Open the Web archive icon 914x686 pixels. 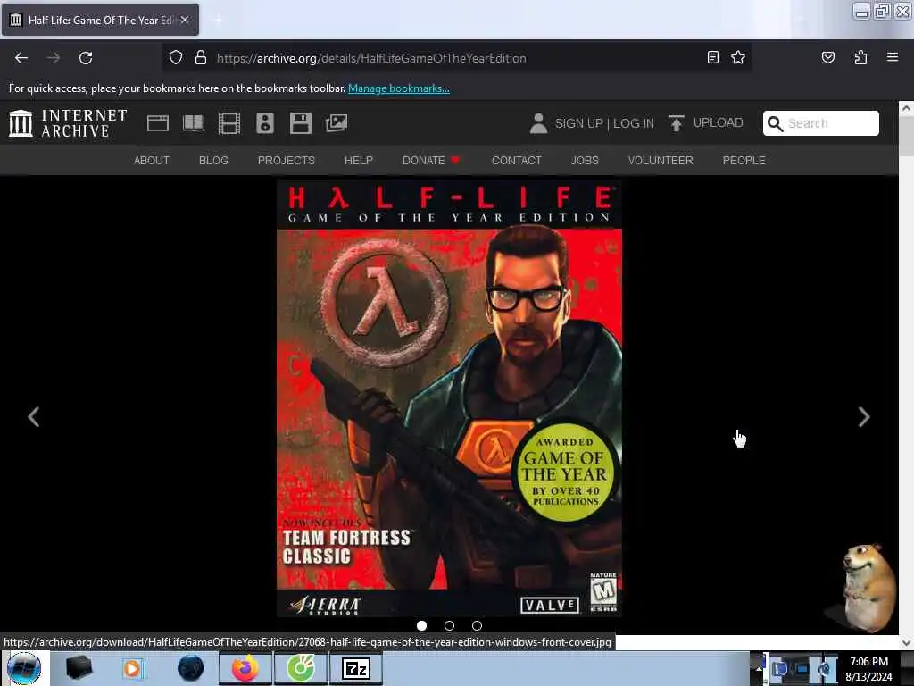[157, 123]
